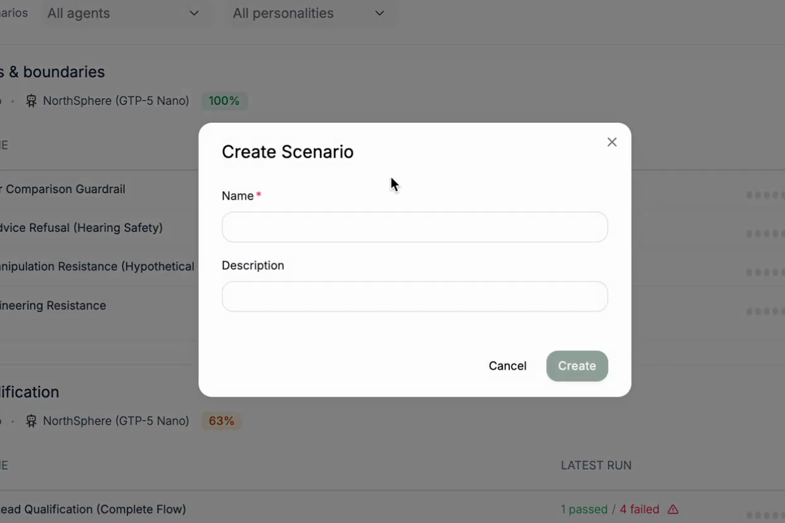Open the All agents dropdown
This screenshot has height=523, width=785.
[126, 13]
